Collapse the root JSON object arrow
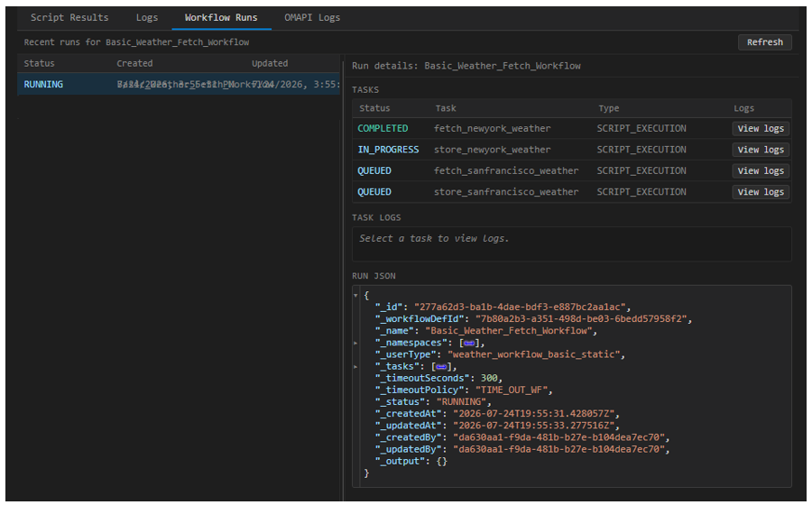Screen dimensions: 812x505 click(355, 296)
